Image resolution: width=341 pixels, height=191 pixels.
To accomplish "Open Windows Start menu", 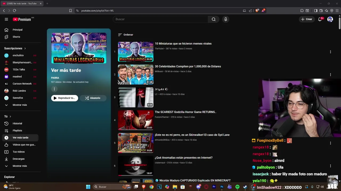I will 88,187.
